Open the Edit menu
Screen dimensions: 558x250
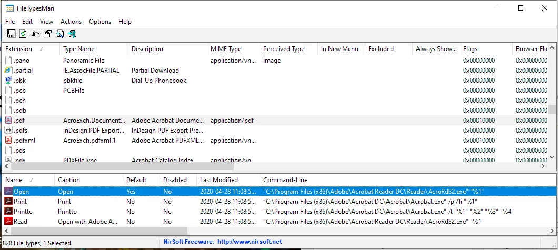(27, 22)
